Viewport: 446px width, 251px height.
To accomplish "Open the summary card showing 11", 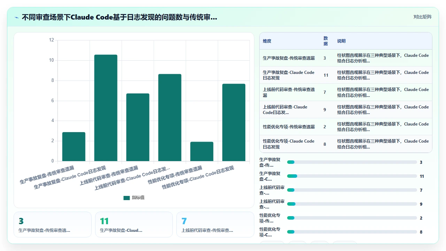I will (134, 225).
